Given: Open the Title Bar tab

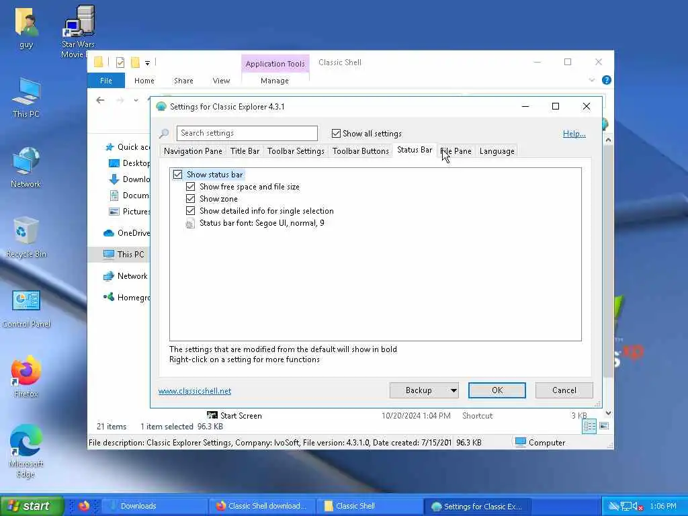Looking at the screenshot, I should pyautogui.click(x=245, y=151).
